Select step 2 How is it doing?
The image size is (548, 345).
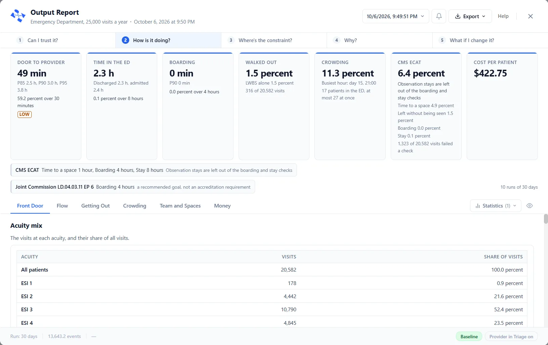click(x=168, y=40)
